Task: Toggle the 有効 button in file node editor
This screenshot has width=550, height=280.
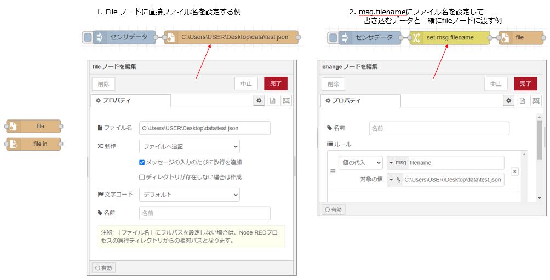Action: click(102, 267)
